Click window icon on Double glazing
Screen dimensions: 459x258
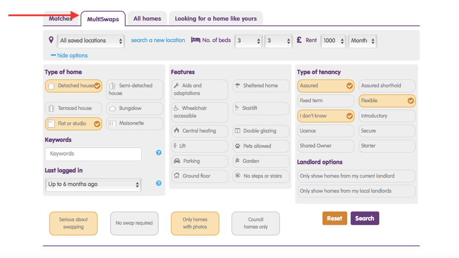[238, 131]
